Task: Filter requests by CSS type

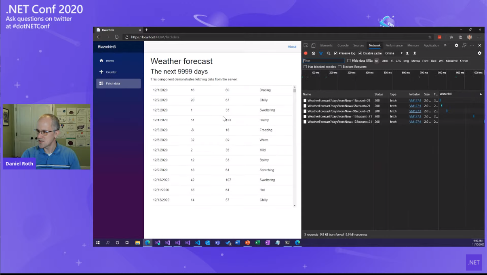Action: click(398, 61)
